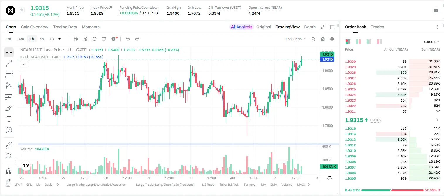The height and width of the screenshot is (196, 444).
Task: Select the trend line drawing tool
Action: [9, 63]
